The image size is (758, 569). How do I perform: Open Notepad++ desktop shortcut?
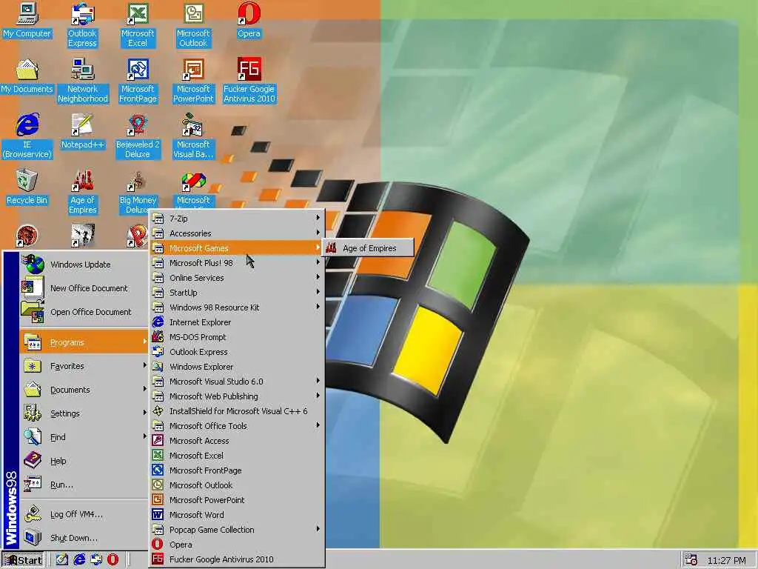coord(83,132)
